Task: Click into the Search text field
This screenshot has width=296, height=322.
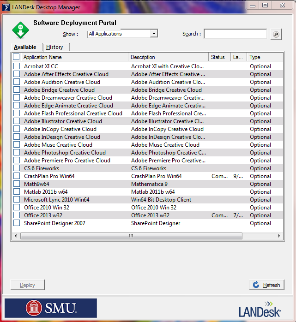Action: (235, 34)
